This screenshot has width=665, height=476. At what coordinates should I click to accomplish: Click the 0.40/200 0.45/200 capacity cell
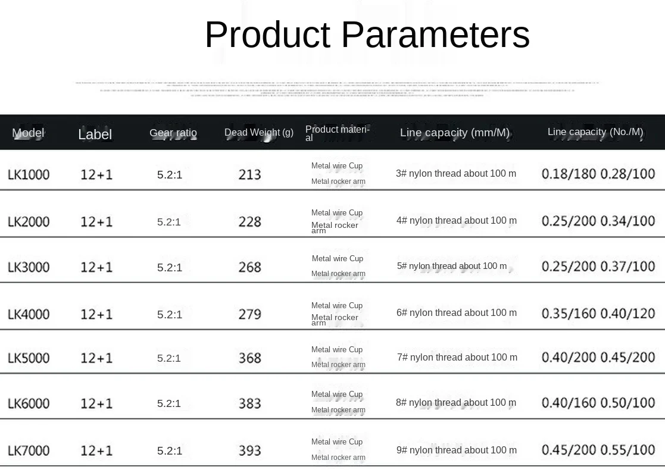pyautogui.click(x=598, y=358)
